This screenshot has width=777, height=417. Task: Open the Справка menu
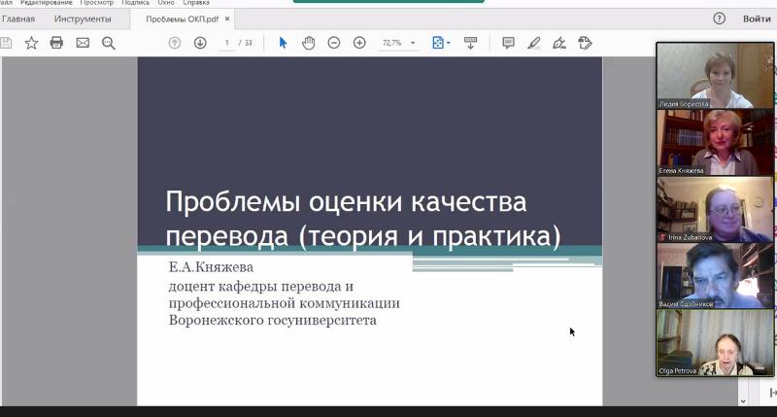[x=196, y=3]
